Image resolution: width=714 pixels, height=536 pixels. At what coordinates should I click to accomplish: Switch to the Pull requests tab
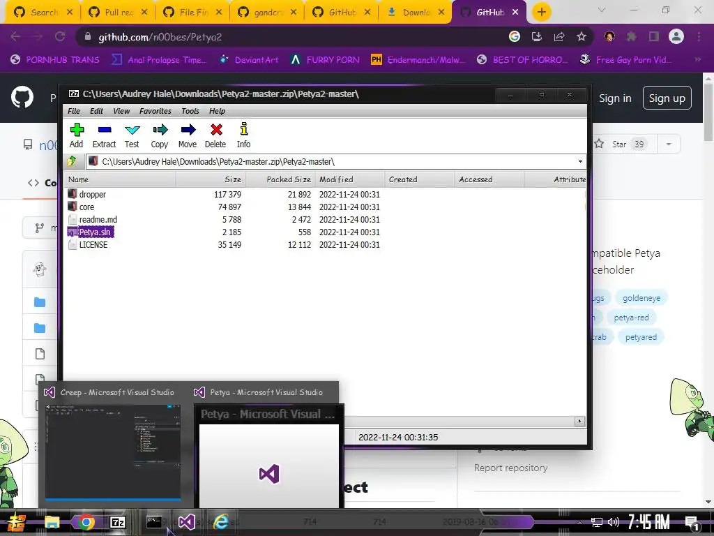(x=119, y=13)
